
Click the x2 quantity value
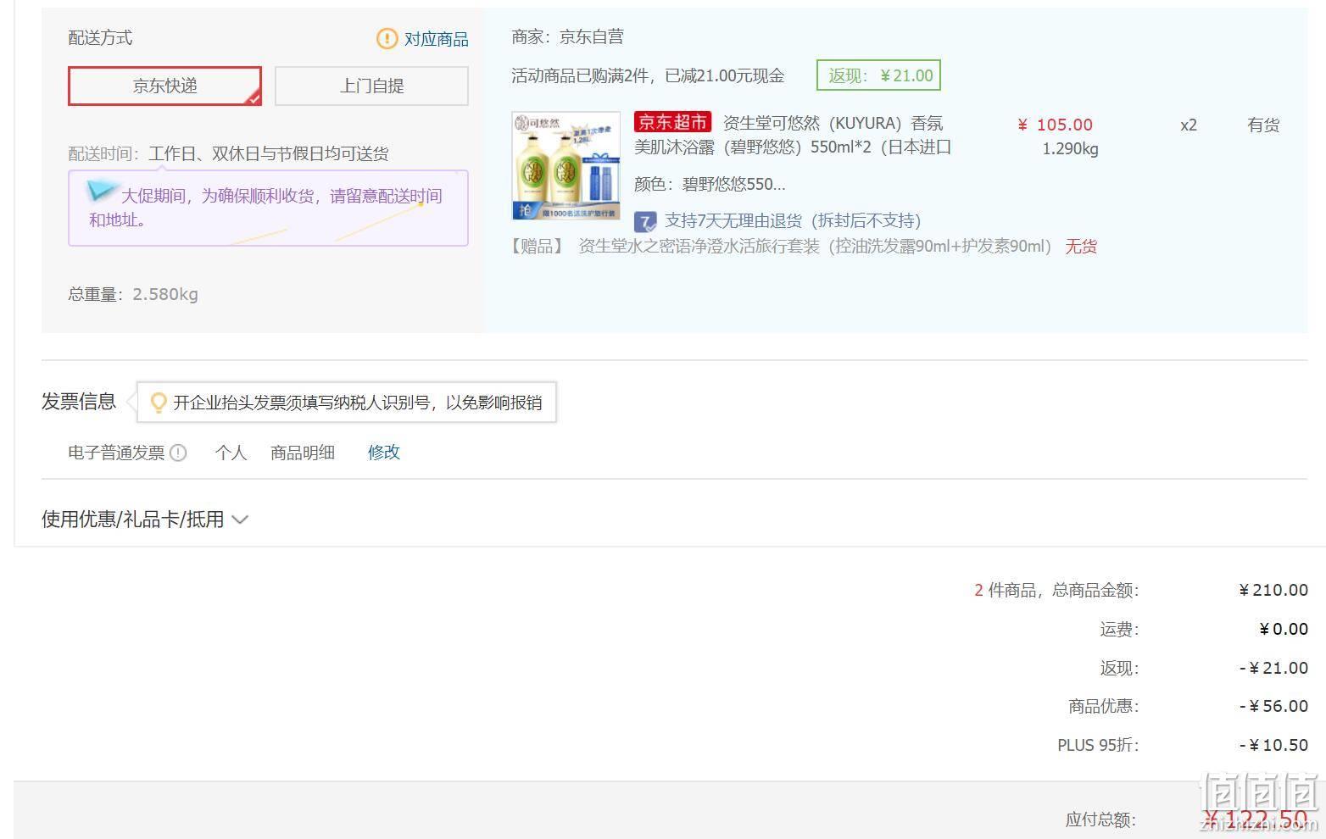(1189, 125)
